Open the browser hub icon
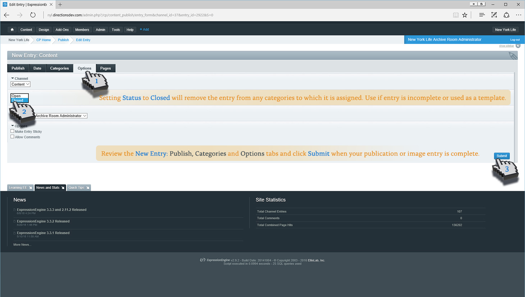525x297 pixels. point(482,15)
